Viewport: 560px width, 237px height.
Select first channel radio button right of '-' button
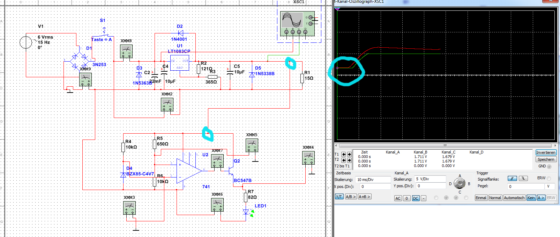pyautogui.click(x=436, y=198)
